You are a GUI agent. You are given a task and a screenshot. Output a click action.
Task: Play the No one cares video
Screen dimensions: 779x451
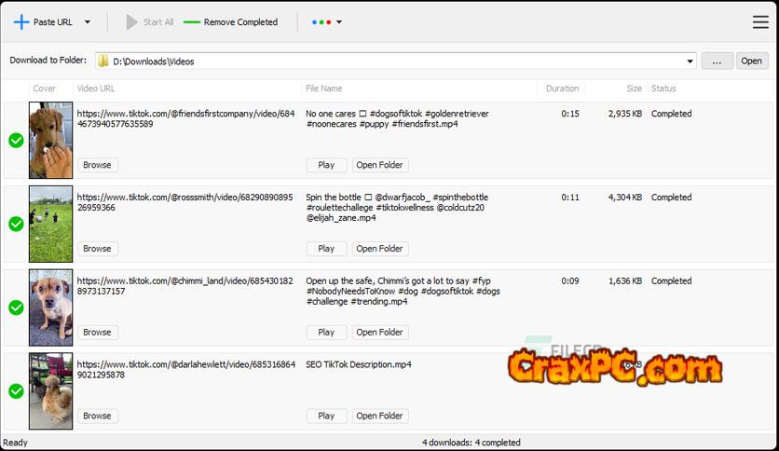(326, 165)
